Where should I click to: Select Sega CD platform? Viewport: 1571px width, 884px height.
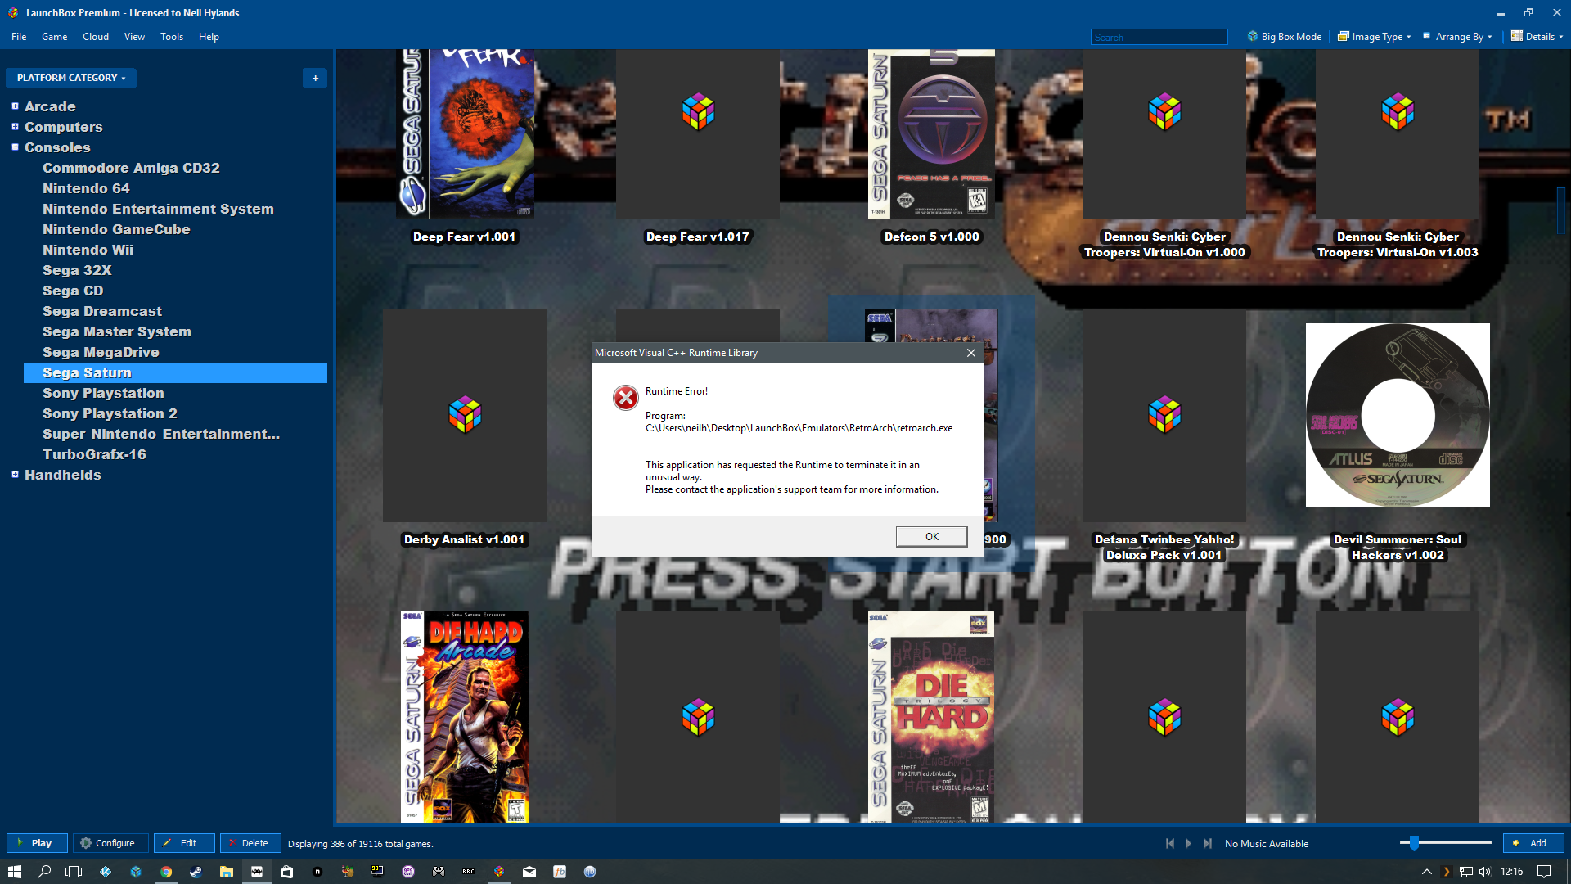73,291
